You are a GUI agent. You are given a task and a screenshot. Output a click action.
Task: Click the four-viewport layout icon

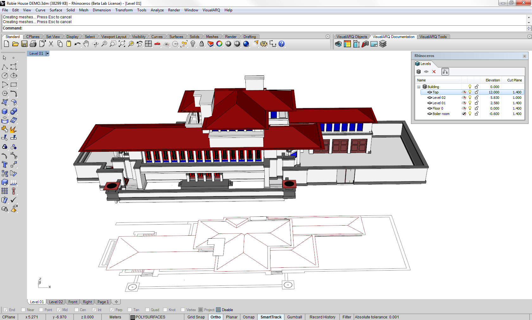(148, 44)
